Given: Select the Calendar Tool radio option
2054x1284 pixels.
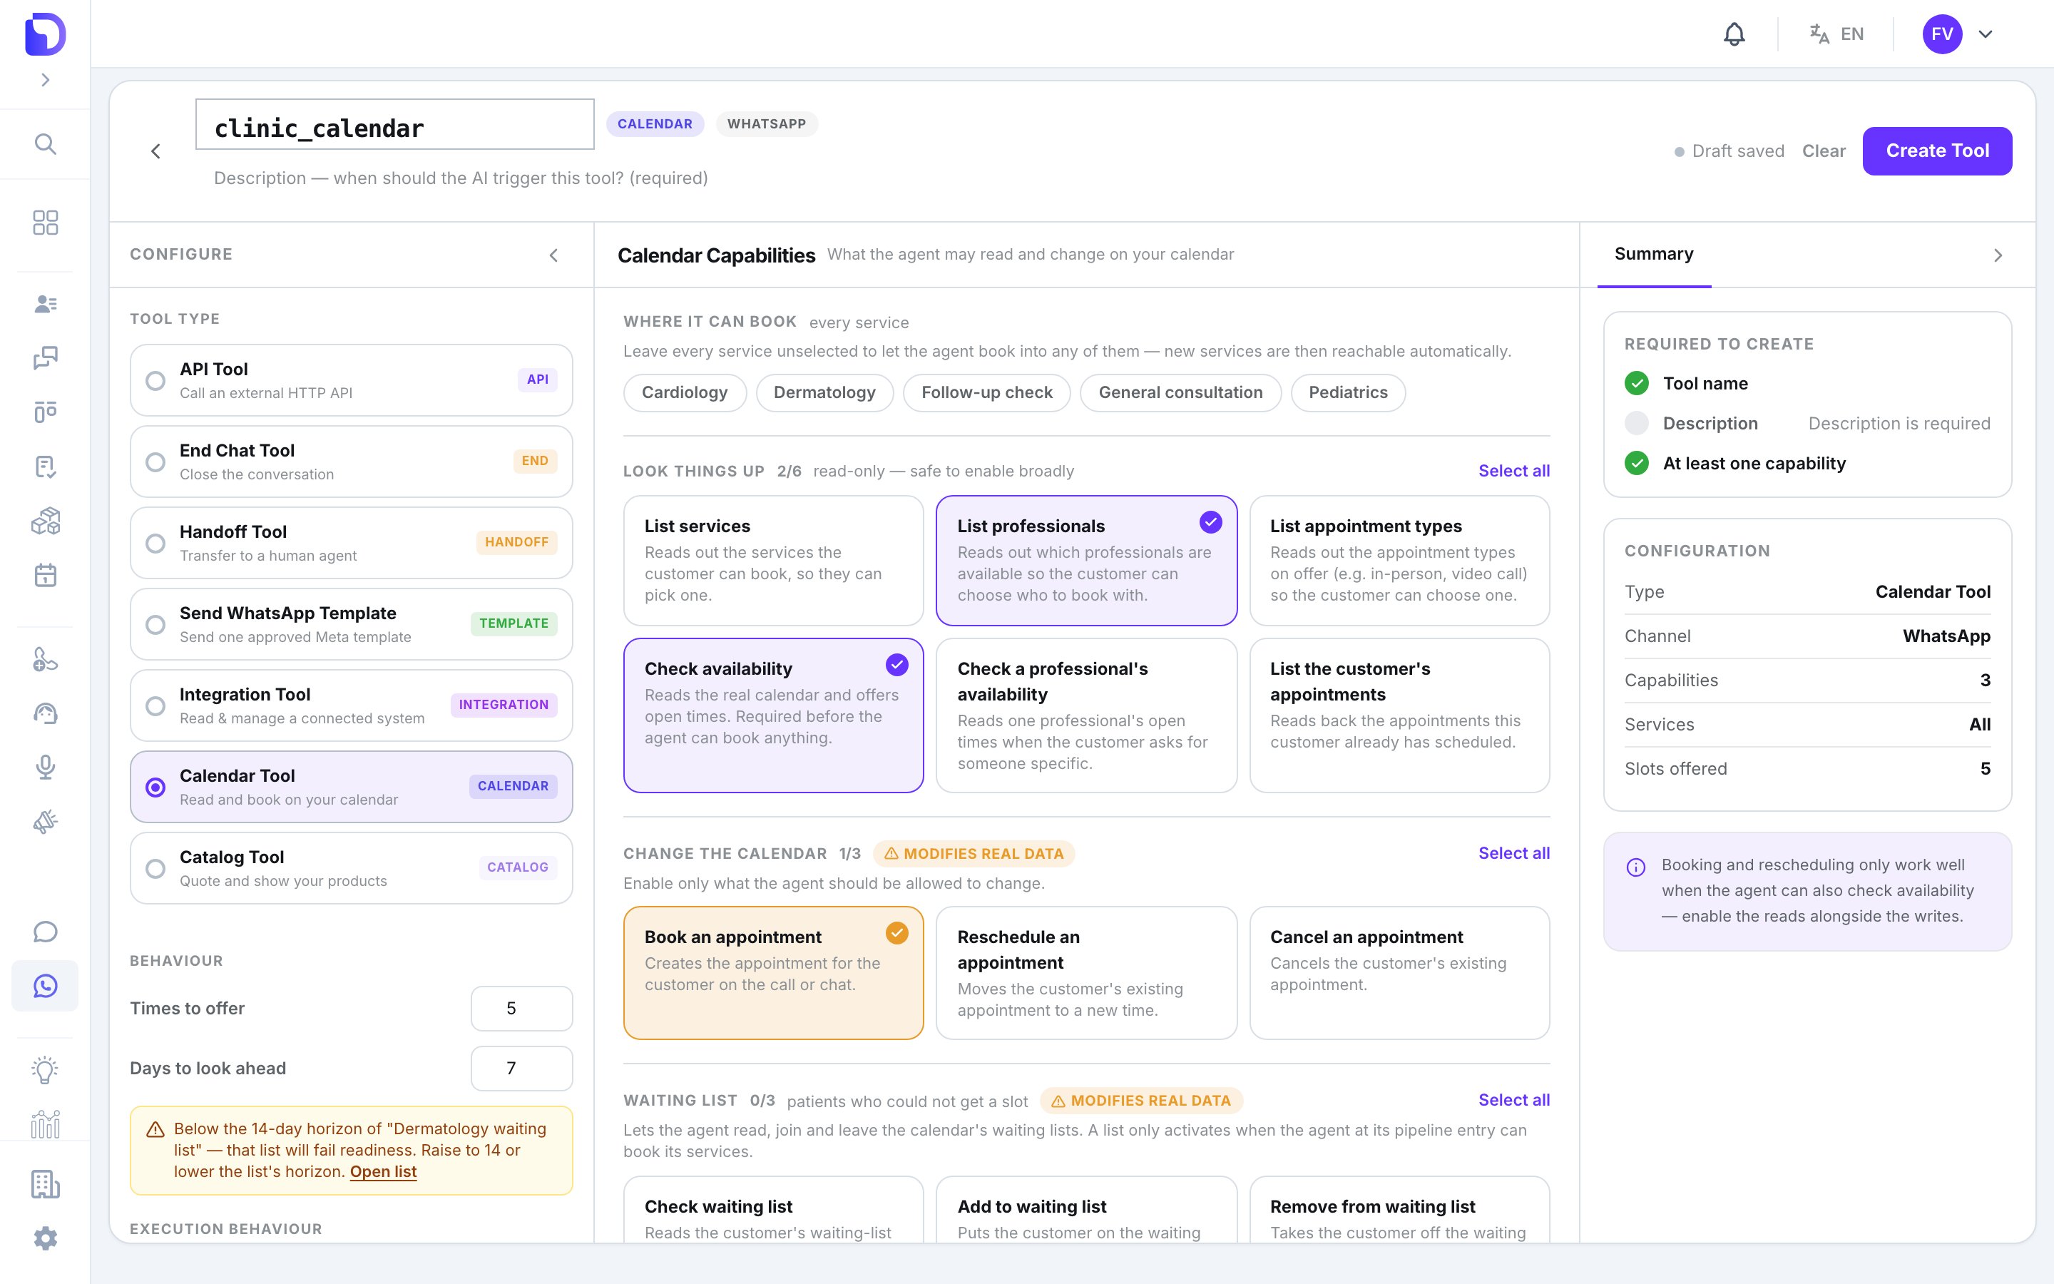Looking at the screenshot, I should point(352,788).
